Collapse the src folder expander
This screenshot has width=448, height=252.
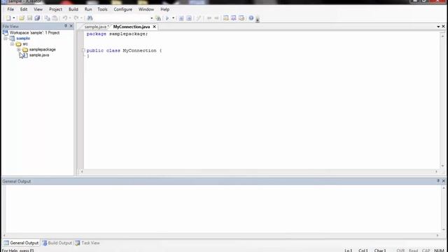coord(12,44)
